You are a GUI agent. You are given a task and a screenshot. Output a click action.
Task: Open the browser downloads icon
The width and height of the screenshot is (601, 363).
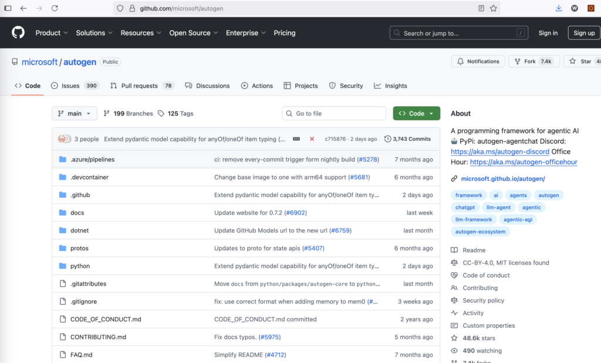(559, 8)
